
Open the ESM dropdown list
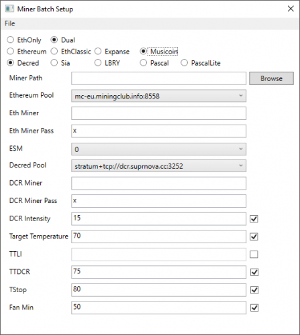(158, 149)
